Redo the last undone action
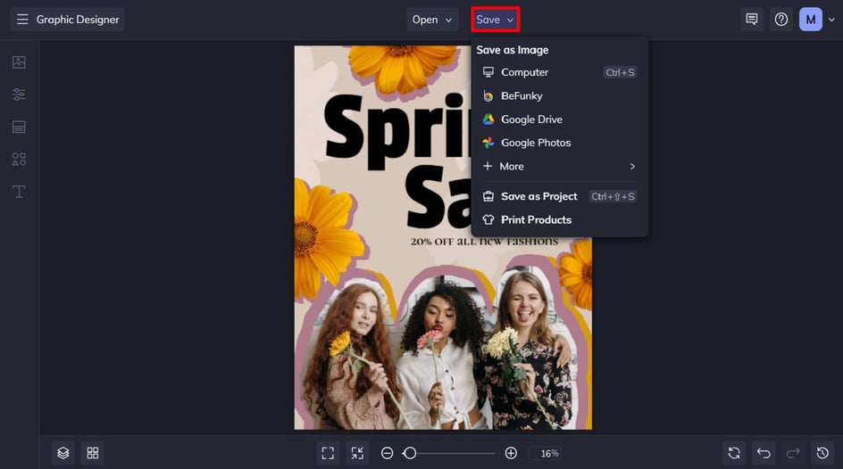843x469 pixels. 793,453
